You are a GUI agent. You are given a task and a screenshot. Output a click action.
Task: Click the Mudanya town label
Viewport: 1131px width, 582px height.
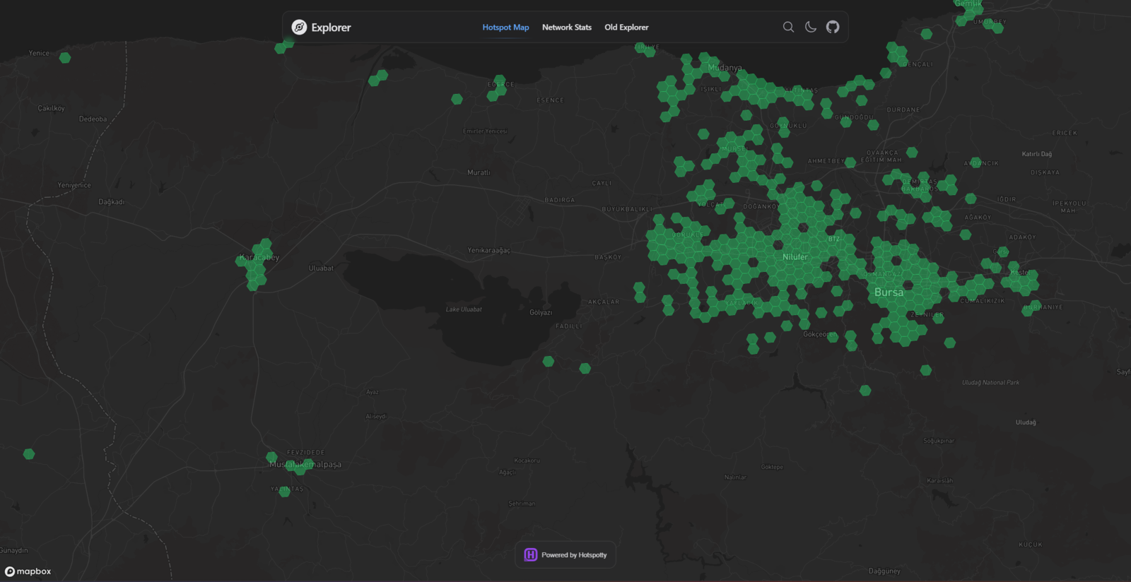725,68
